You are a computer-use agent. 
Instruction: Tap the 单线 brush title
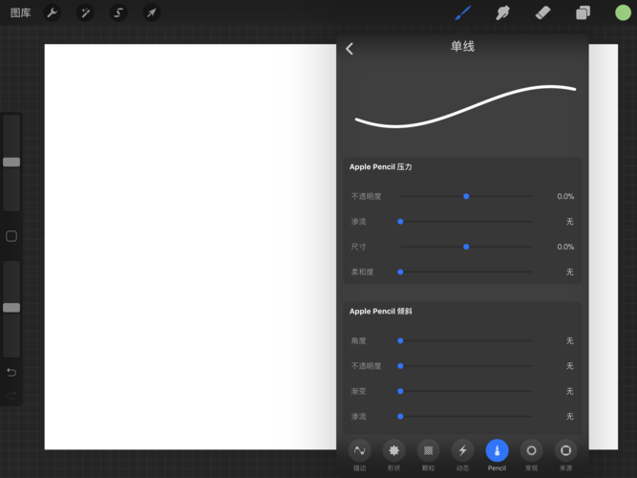[462, 47]
